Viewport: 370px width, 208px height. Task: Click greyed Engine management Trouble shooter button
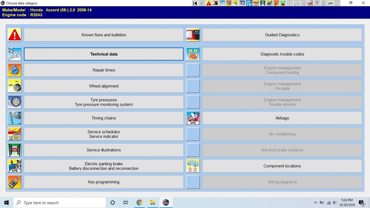pyautogui.click(x=282, y=102)
